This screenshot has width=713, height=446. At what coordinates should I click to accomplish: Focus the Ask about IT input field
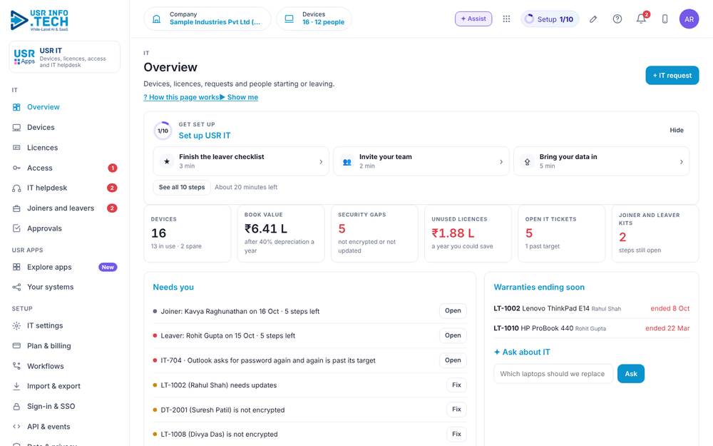click(553, 374)
